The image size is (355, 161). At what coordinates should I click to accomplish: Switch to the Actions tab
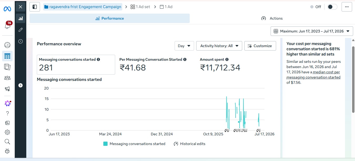coord(272,18)
